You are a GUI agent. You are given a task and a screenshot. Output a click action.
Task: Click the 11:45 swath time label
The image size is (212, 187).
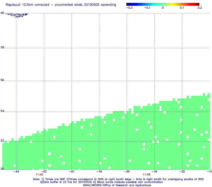pos(39,175)
